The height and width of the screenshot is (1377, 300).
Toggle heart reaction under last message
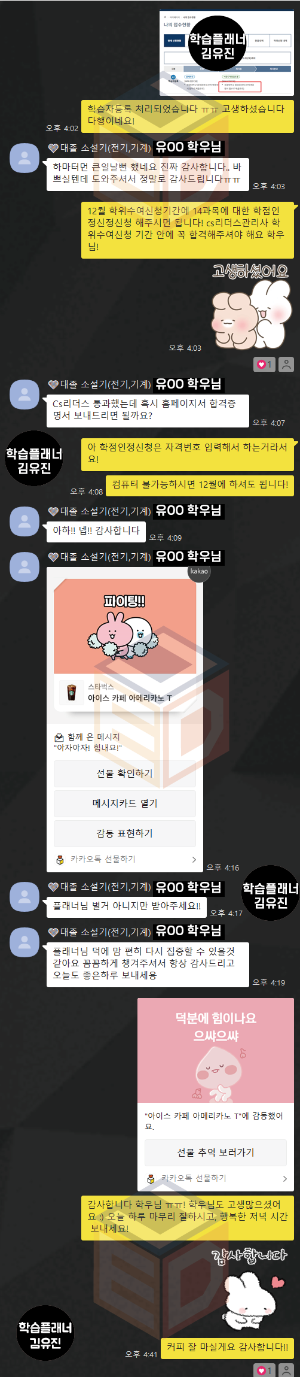tap(264, 1370)
